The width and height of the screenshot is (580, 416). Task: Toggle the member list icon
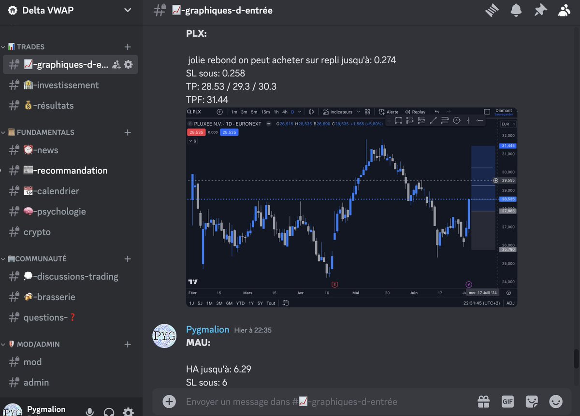point(564,11)
